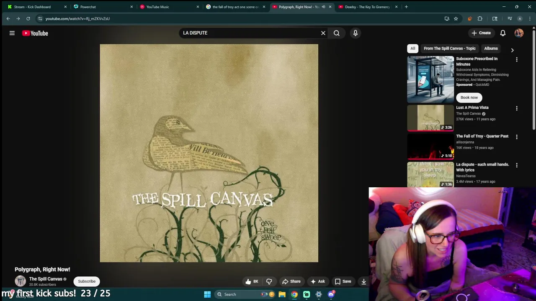Open The Fall of Troy - Quarter Past title
Image resolution: width=536 pixels, height=301 pixels.
tap(482, 136)
